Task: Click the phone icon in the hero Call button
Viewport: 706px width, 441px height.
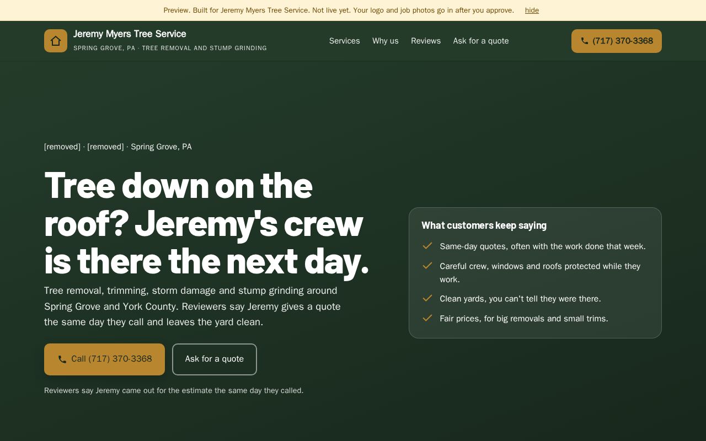Action: tap(62, 359)
